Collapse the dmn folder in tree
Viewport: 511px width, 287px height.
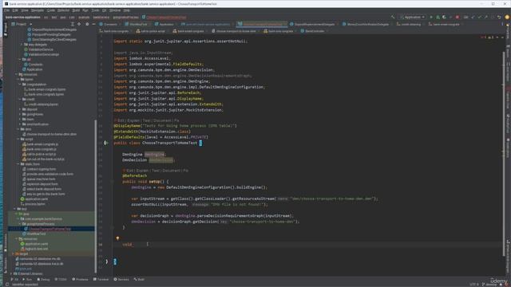click(x=18, y=129)
